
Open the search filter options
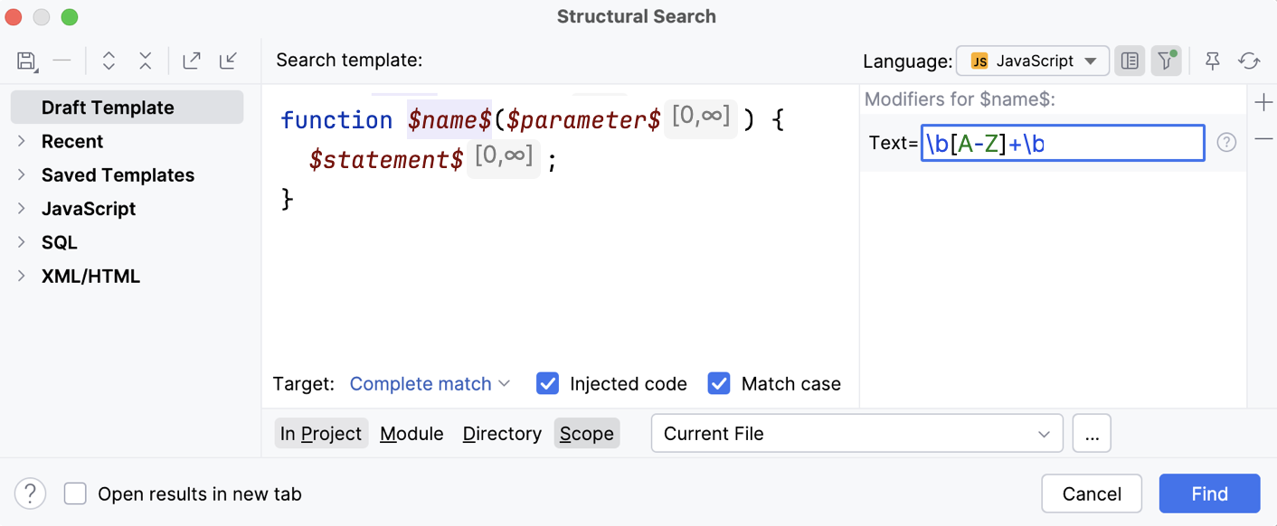click(1166, 61)
